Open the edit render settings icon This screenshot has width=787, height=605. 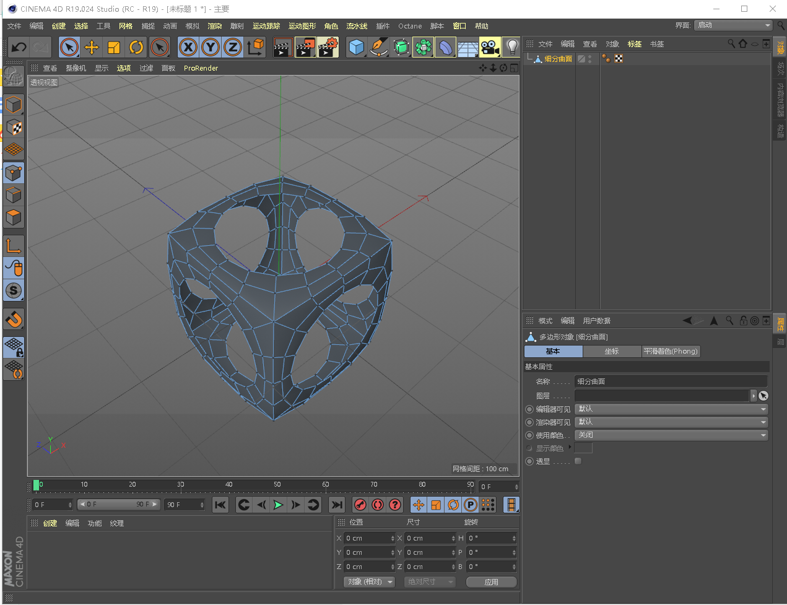click(x=328, y=47)
